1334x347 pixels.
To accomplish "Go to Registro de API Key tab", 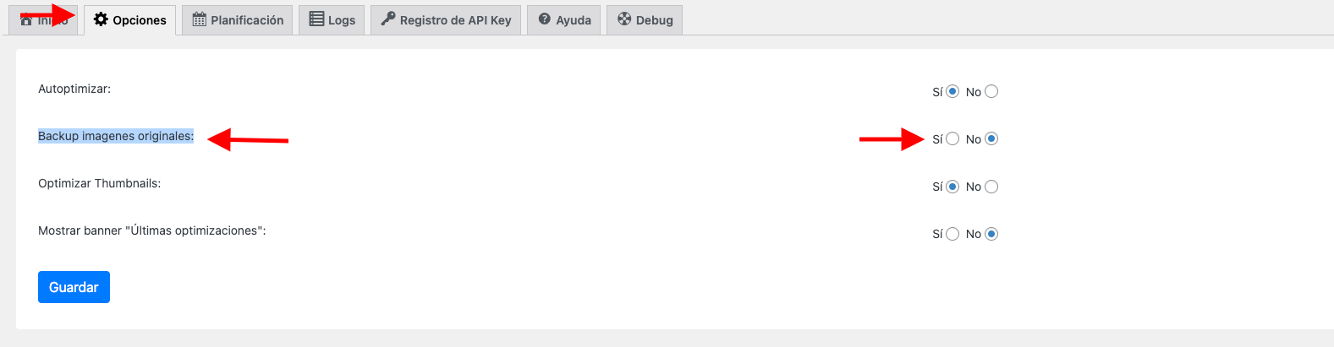I will pyautogui.click(x=446, y=20).
